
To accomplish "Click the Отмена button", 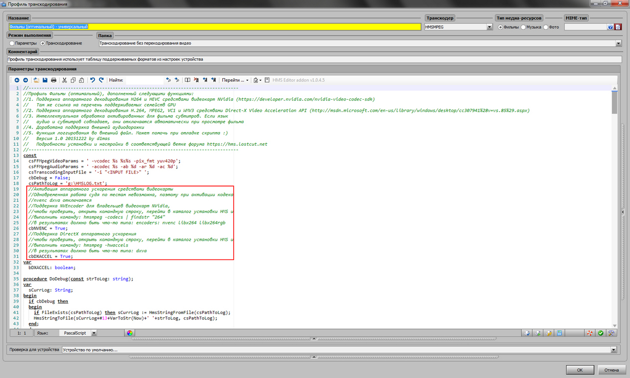I will (x=611, y=370).
